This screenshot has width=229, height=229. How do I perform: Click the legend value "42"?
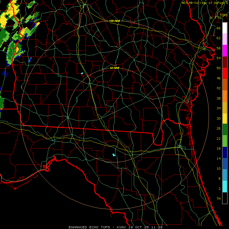pyautogui.click(x=219, y=88)
